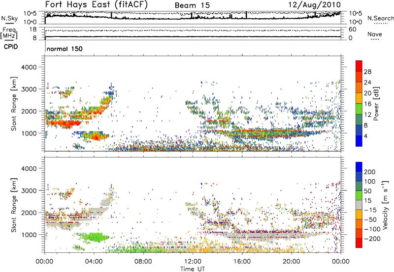Click the 'Velocity [m s⁻¹]' color bar label
The width and height of the screenshot is (394, 272).
tap(385, 205)
